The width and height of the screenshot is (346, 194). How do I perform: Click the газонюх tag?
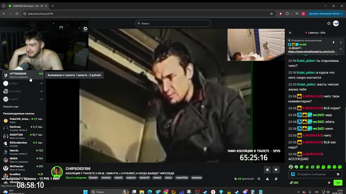pos(106,178)
